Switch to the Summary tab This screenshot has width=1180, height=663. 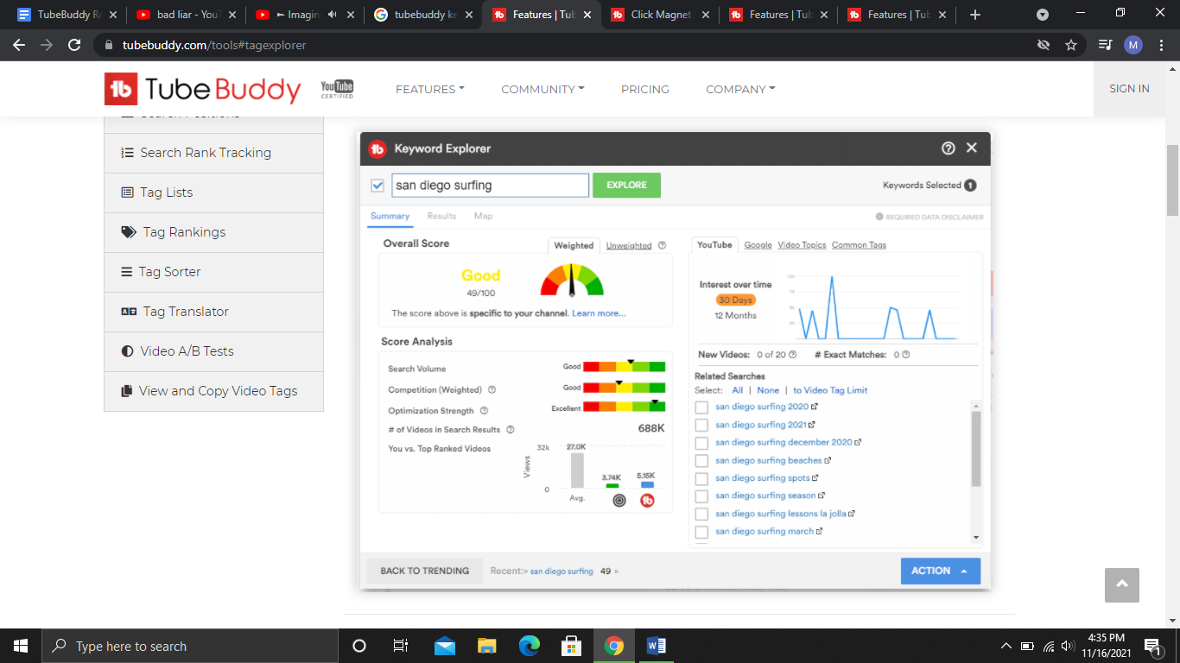point(390,216)
